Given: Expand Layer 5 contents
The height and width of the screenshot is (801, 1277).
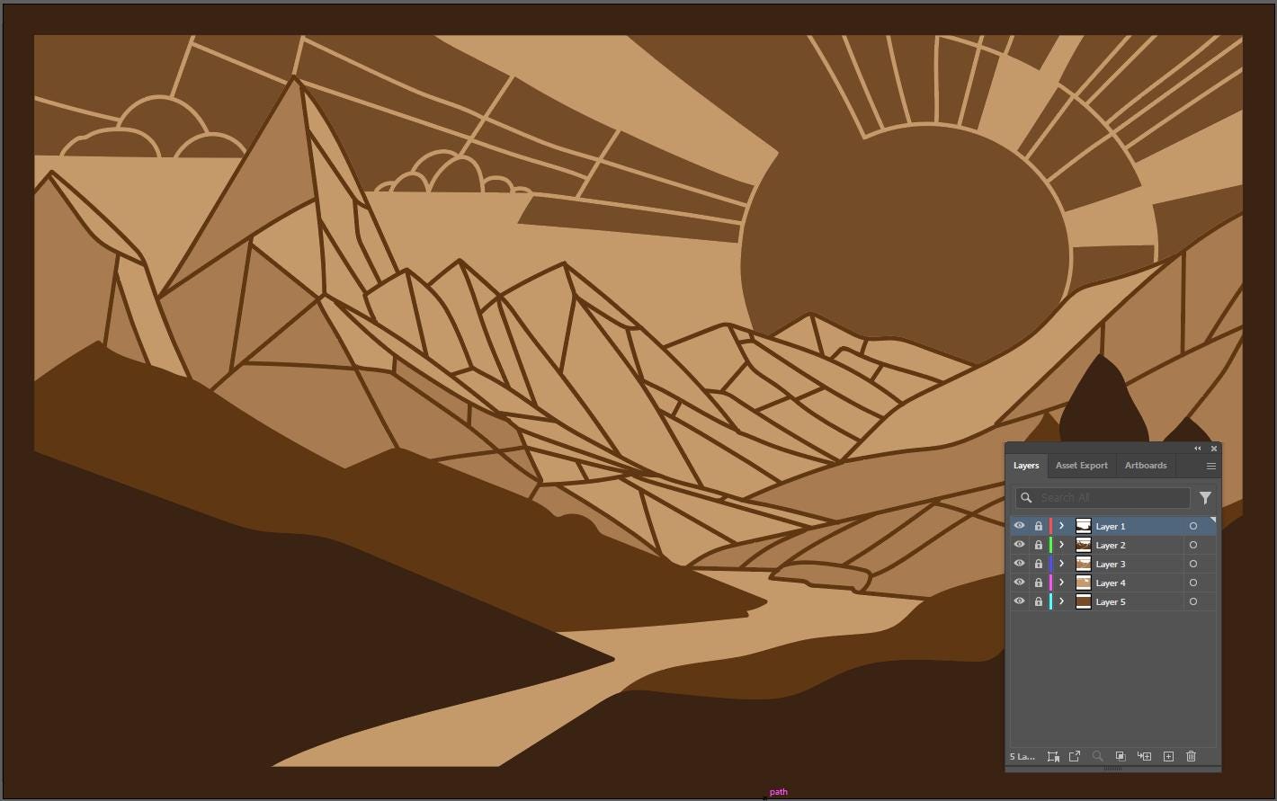Looking at the screenshot, I should click(1062, 601).
